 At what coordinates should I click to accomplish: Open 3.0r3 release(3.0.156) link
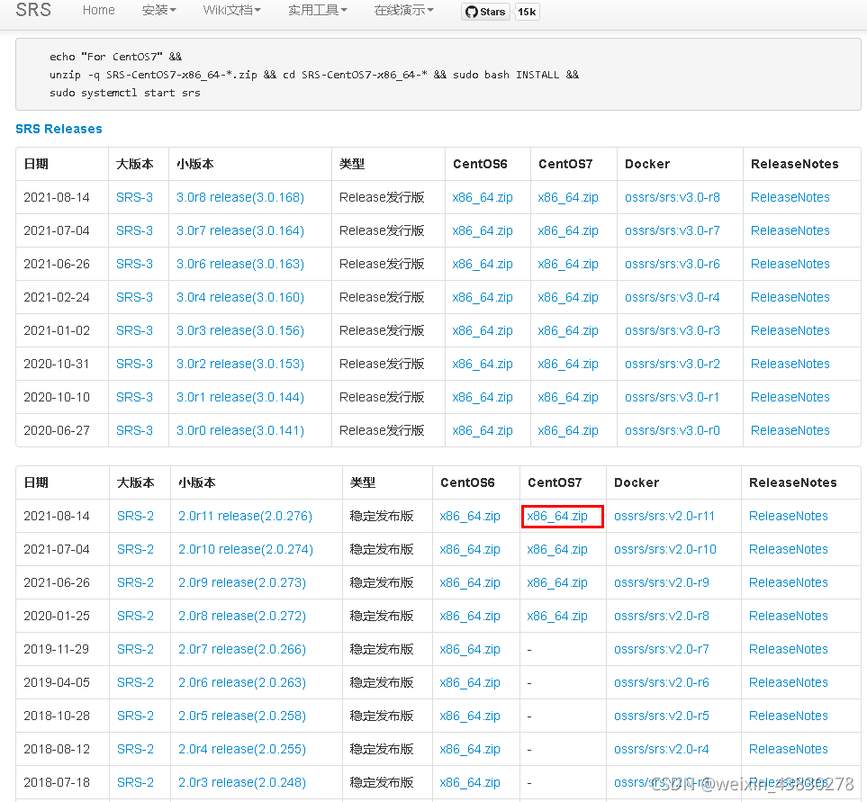[x=240, y=330]
